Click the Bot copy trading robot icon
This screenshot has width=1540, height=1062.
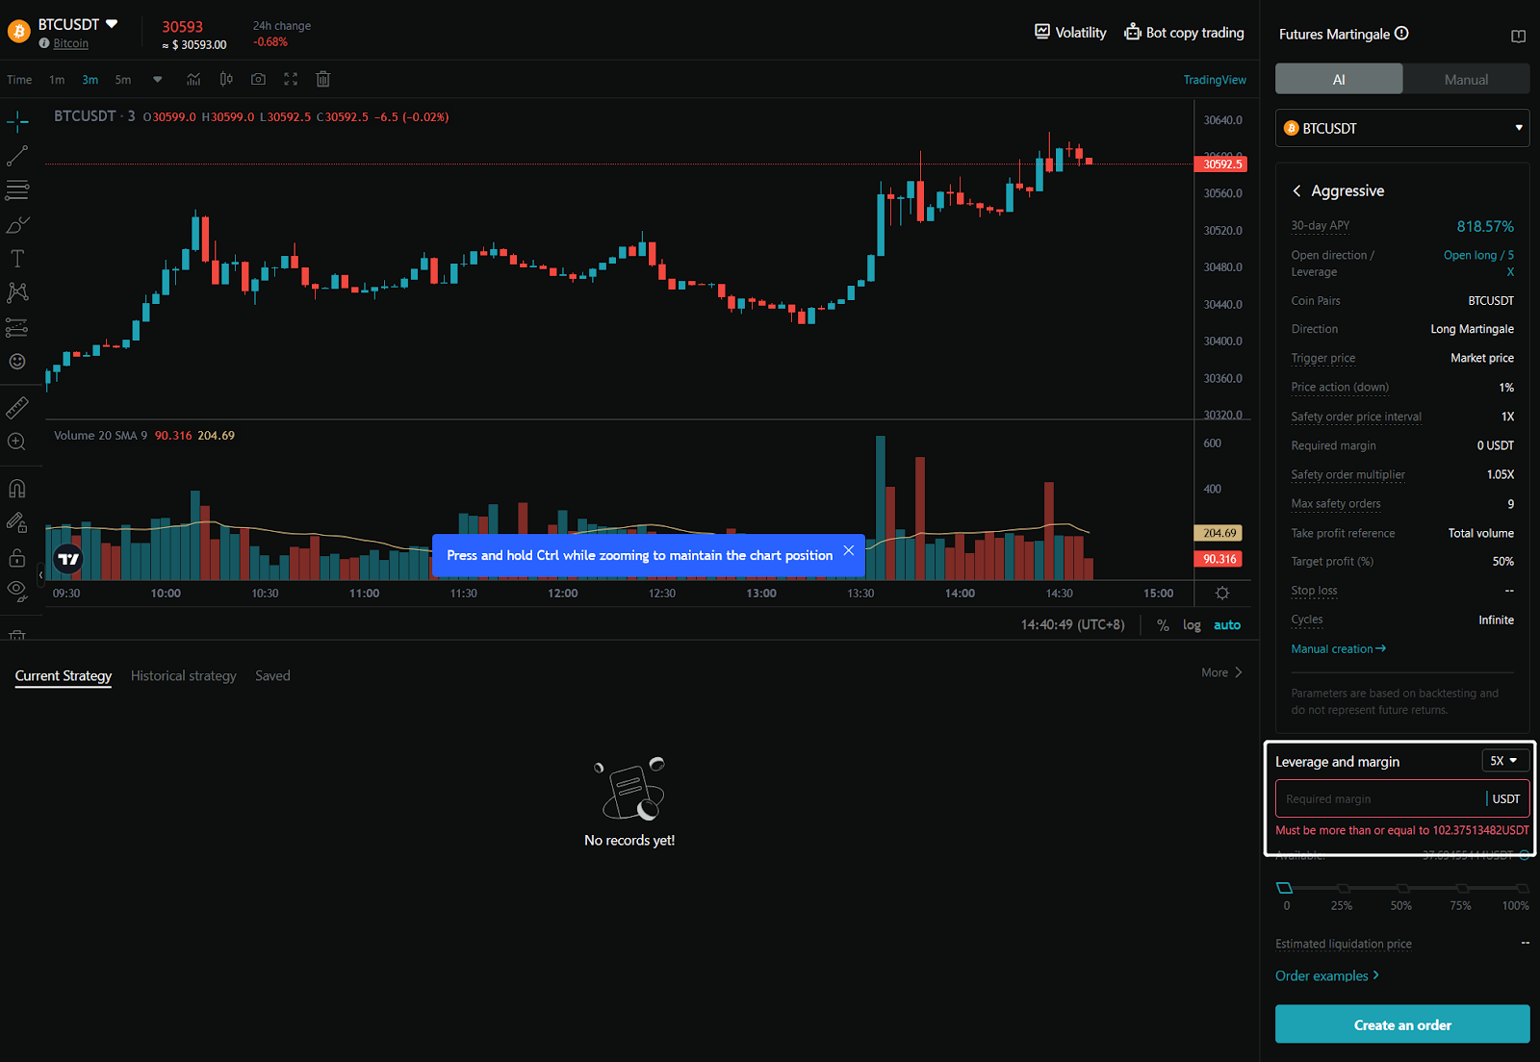click(x=1133, y=32)
